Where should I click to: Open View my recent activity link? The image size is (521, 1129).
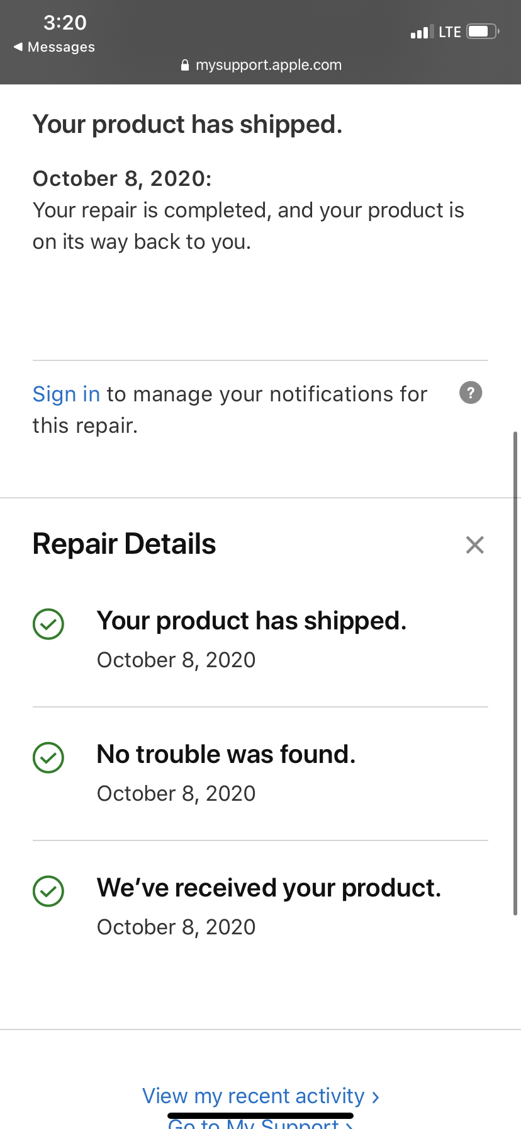pyautogui.click(x=260, y=1096)
